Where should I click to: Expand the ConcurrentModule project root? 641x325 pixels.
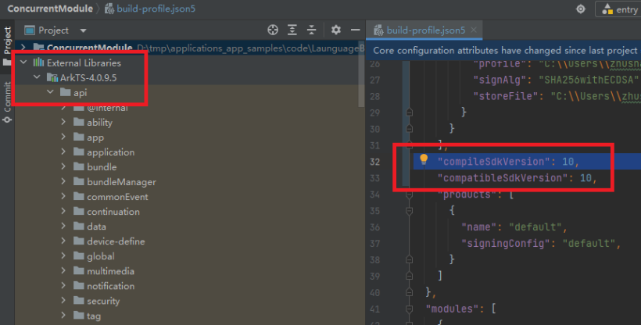tap(23, 48)
